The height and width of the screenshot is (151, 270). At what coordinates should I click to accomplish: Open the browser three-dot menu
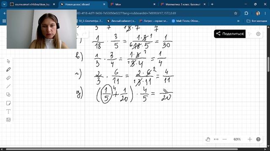pyautogui.click(x=265, y=13)
